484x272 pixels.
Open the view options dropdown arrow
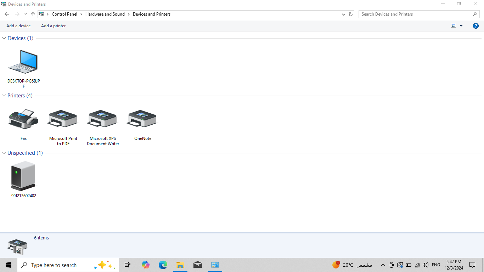click(x=461, y=26)
